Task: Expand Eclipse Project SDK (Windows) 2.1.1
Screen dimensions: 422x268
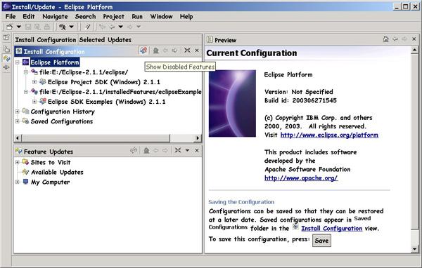Action: [34, 81]
